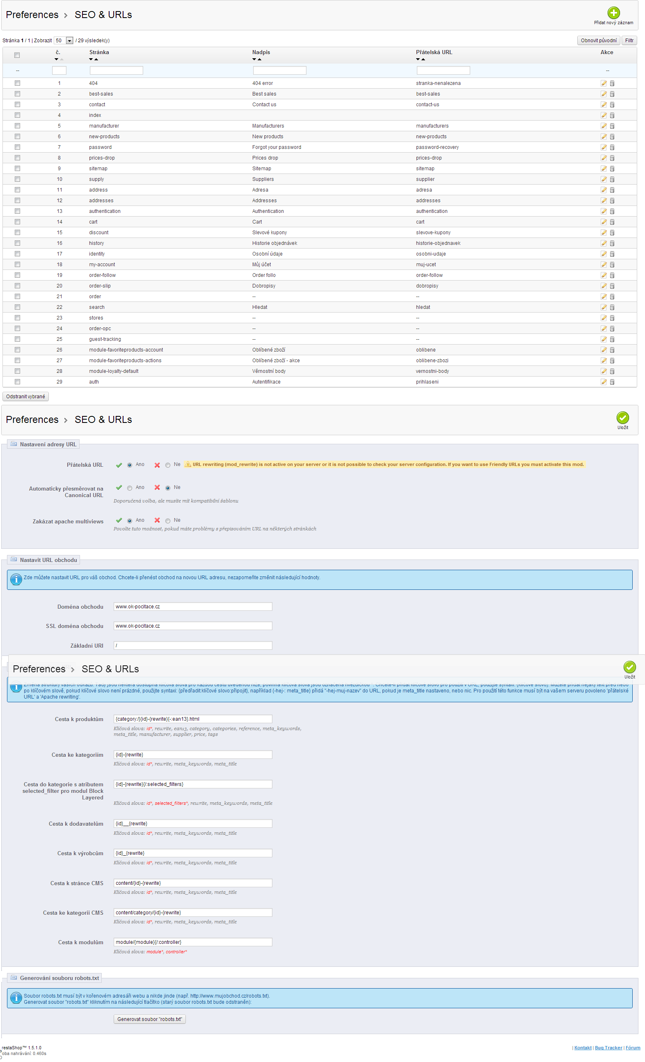Set Zakázat apache multiviews to Ne

click(x=168, y=521)
